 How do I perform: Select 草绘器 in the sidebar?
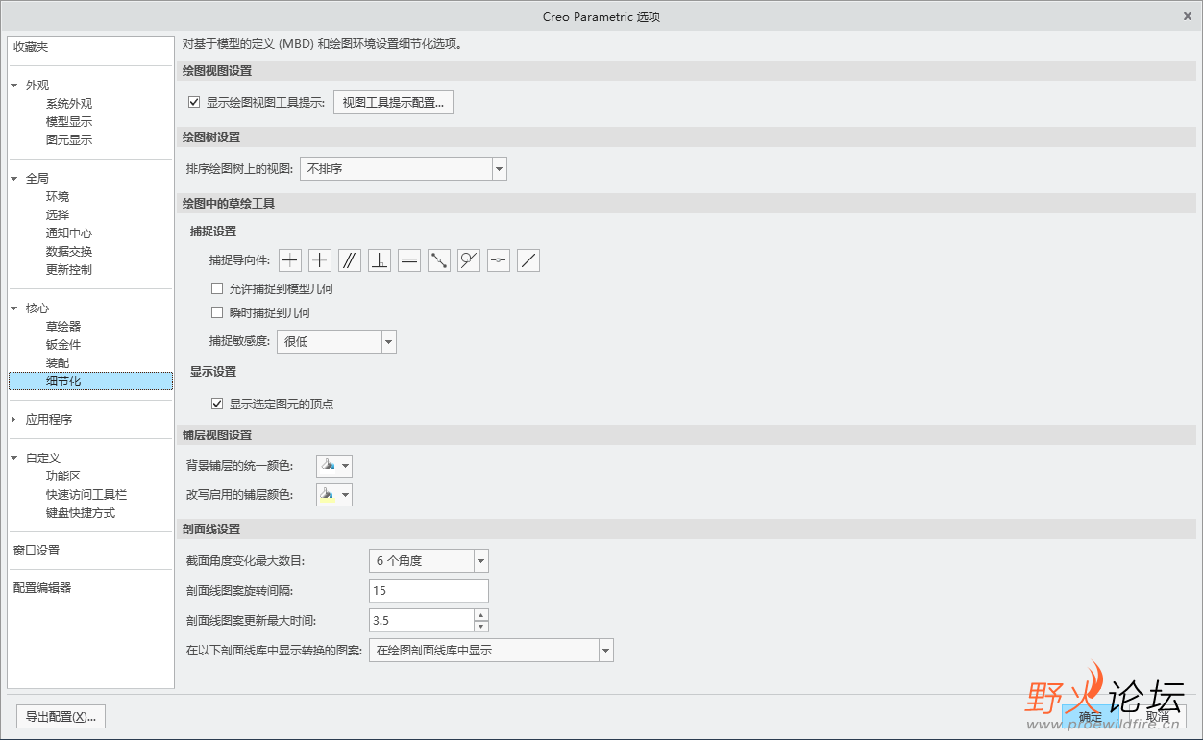coord(63,327)
